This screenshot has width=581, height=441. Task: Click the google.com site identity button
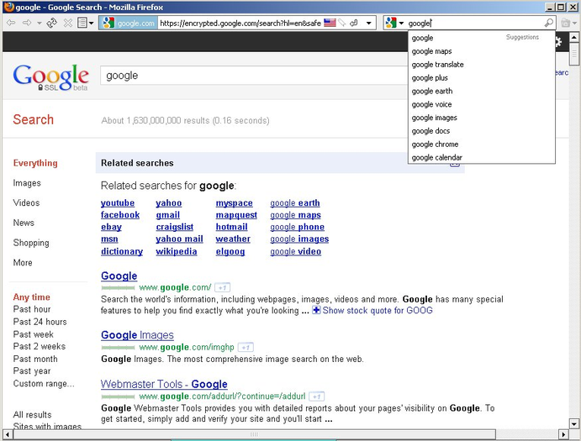coord(128,23)
